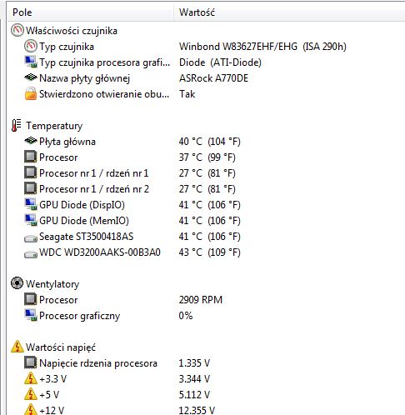Screen dimensions: 405x415
Task: Select the Temperatury group label
Action: coord(54,126)
